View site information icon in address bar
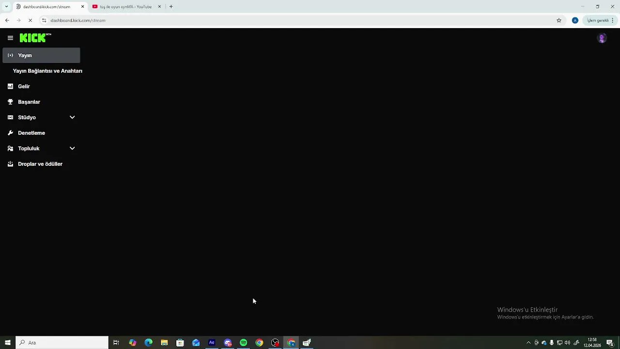This screenshot has height=349, width=620. (x=44, y=20)
